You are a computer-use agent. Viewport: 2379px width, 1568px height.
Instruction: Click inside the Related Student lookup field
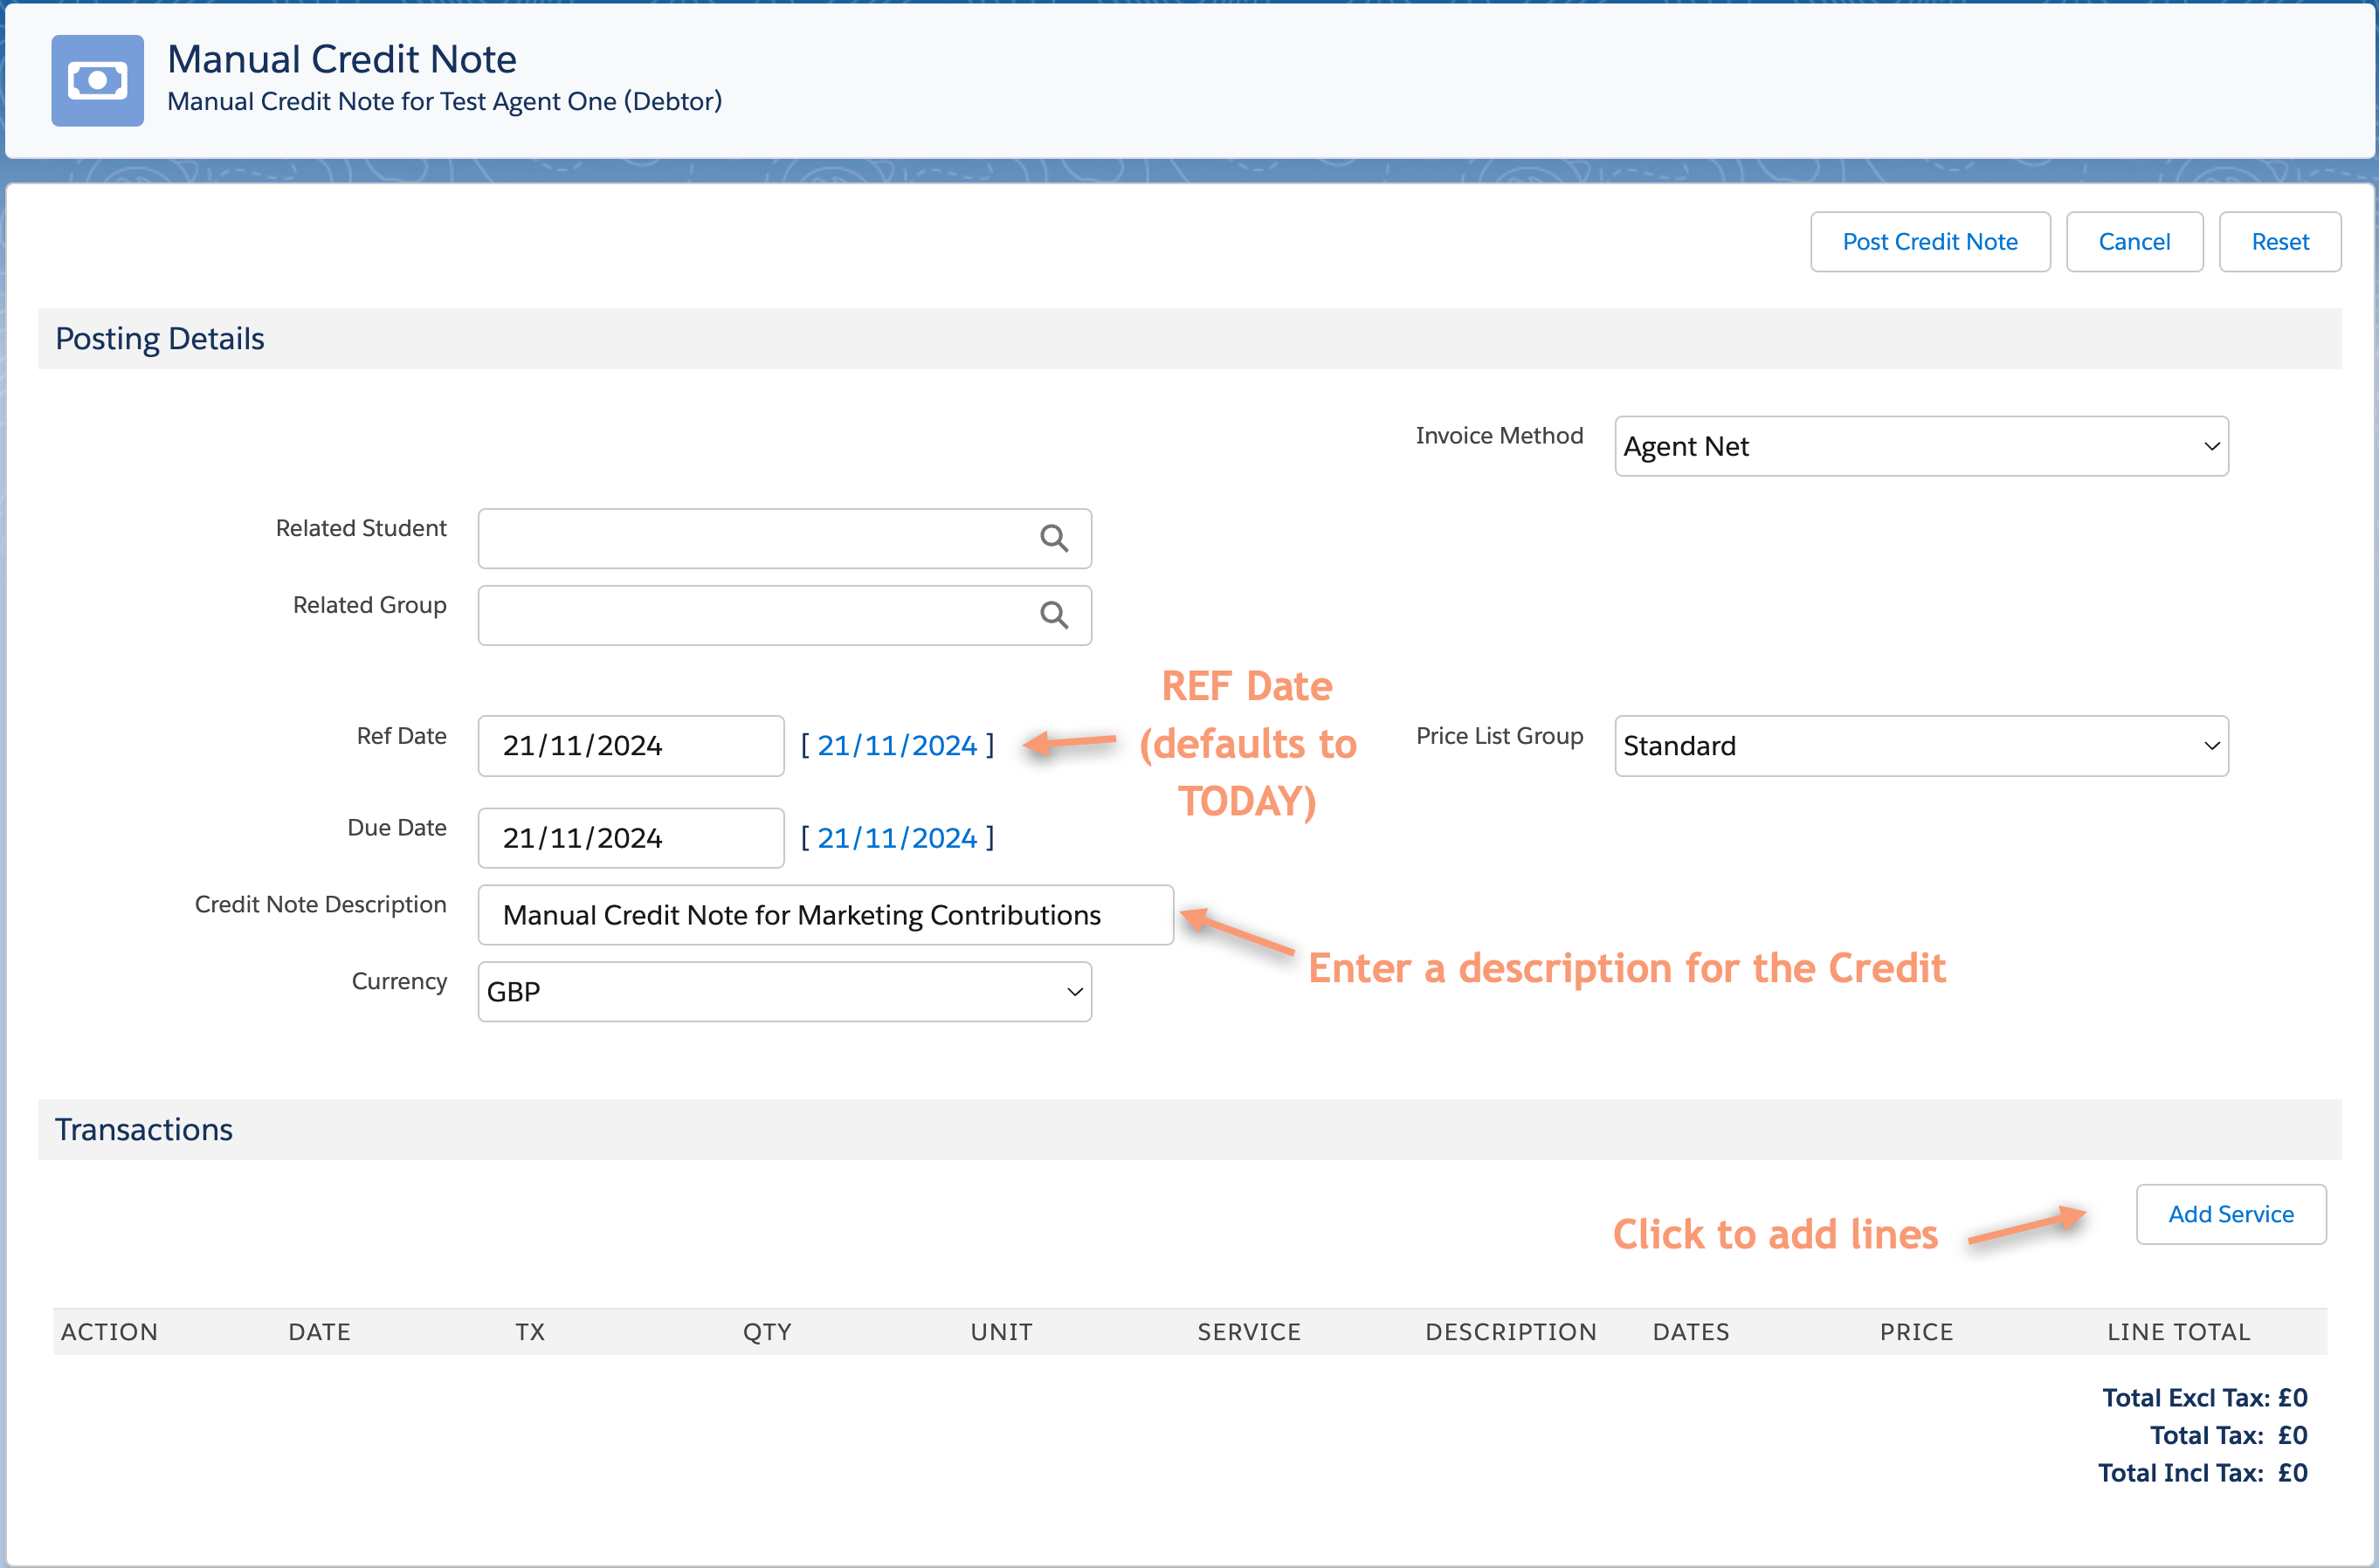pos(755,538)
